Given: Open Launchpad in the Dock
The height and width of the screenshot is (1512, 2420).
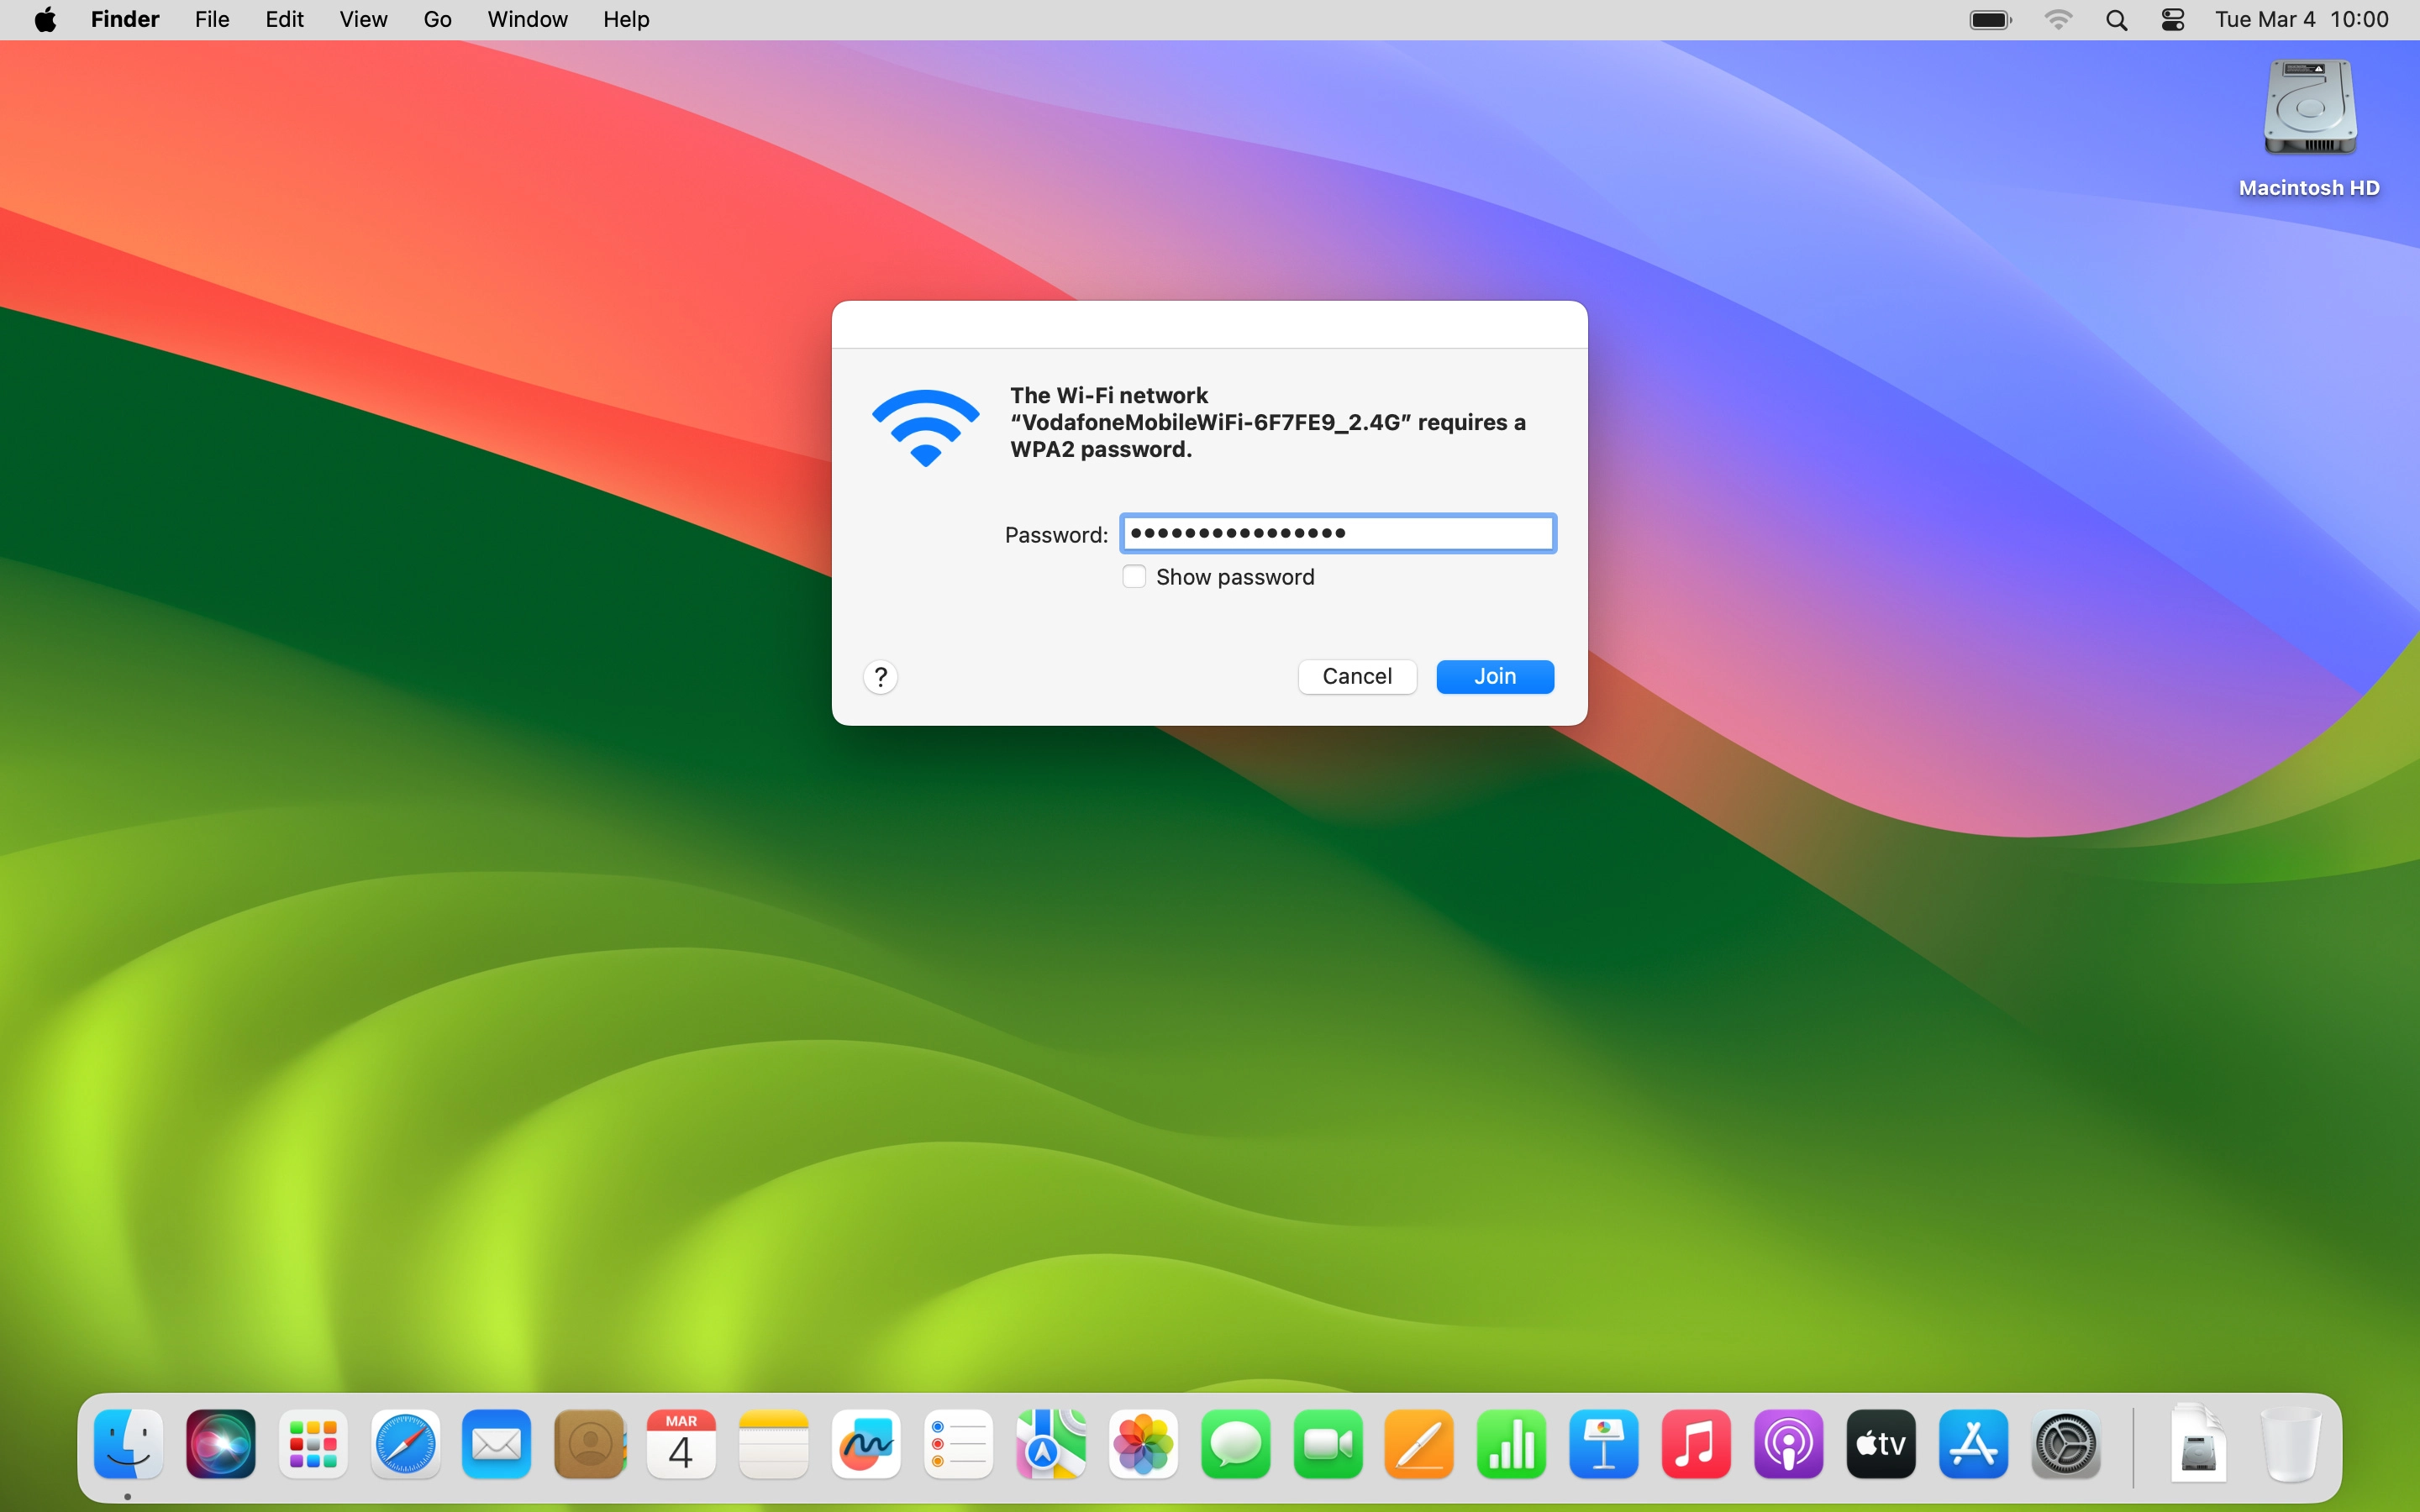Looking at the screenshot, I should (313, 1444).
